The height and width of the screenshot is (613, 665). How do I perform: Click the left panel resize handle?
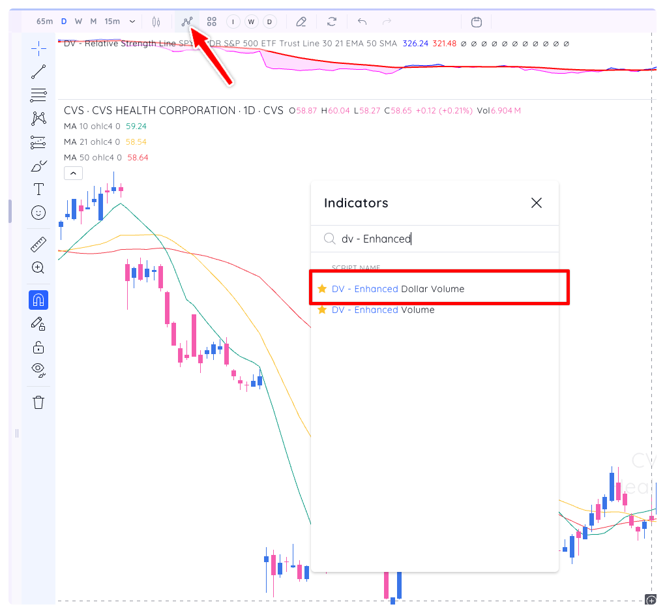tap(16, 433)
